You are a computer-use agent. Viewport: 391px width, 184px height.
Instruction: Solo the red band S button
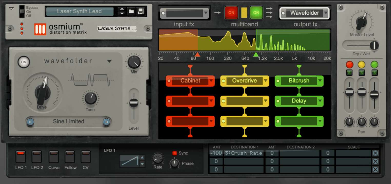click(349, 73)
